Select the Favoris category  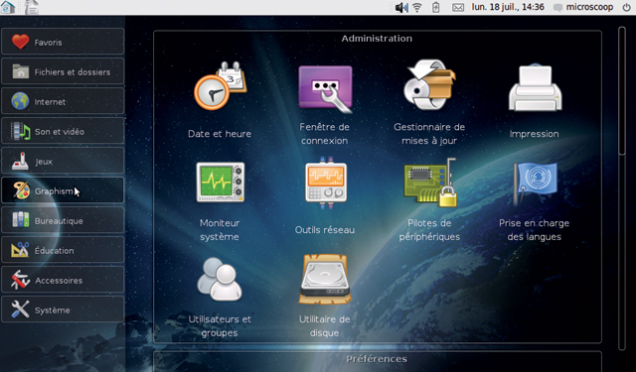(63, 42)
